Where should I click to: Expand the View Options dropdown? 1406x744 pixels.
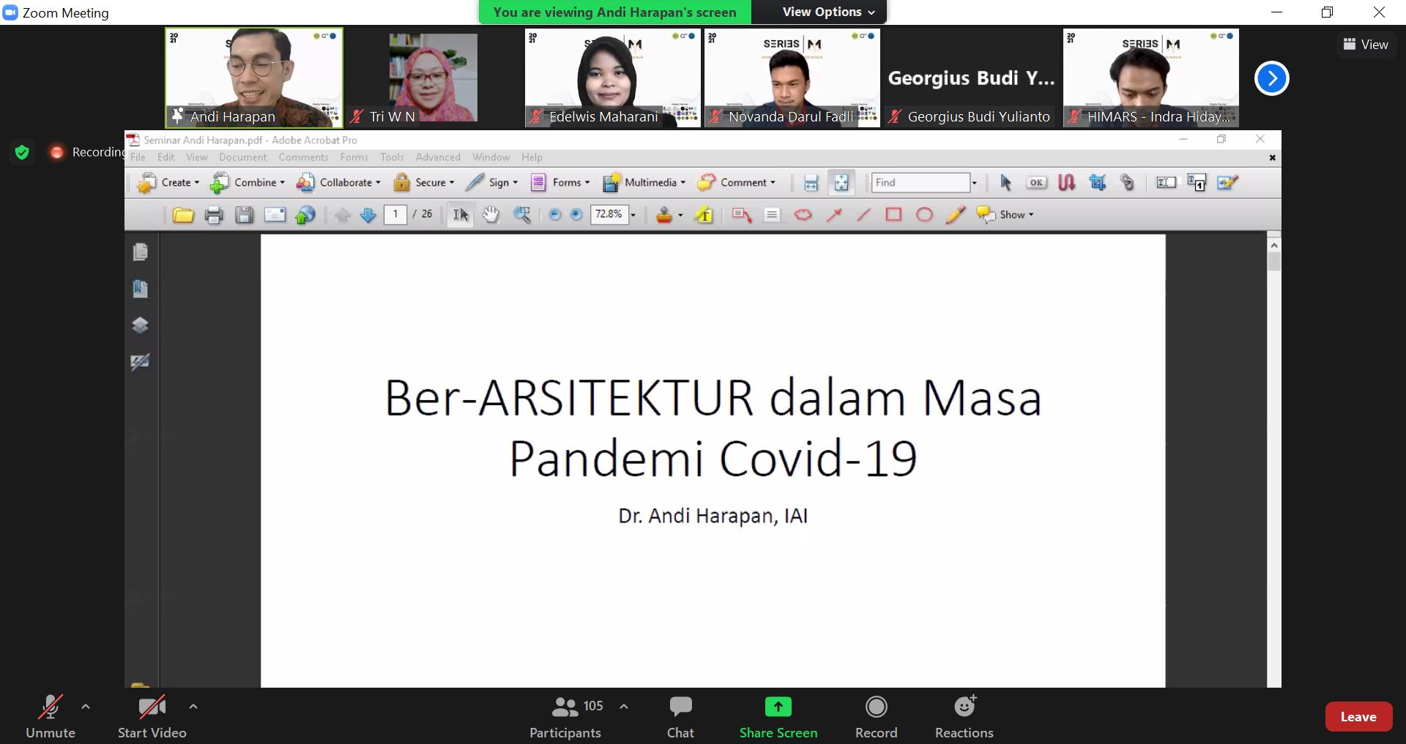pyautogui.click(x=828, y=12)
